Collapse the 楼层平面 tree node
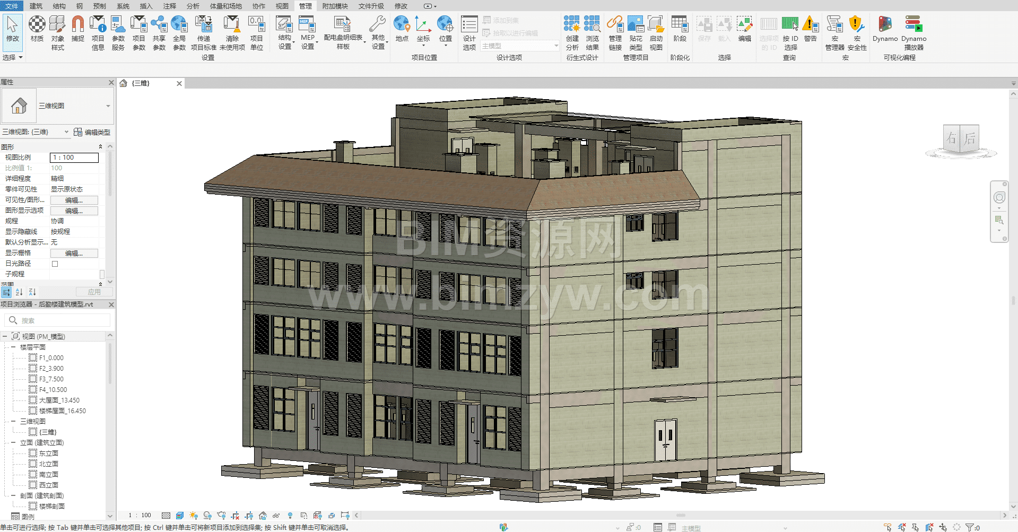 13,347
